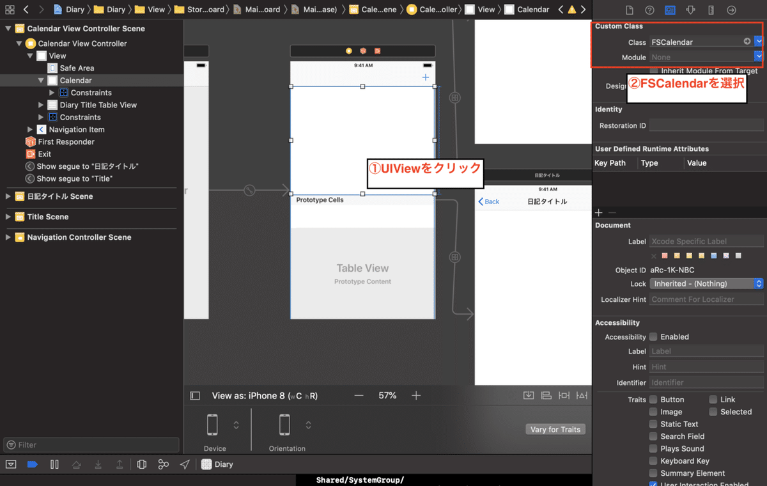Image resolution: width=767 pixels, height=486 pixels.
Task: Collapse Calendar View Controller Scene
Action: pos(8,29)
